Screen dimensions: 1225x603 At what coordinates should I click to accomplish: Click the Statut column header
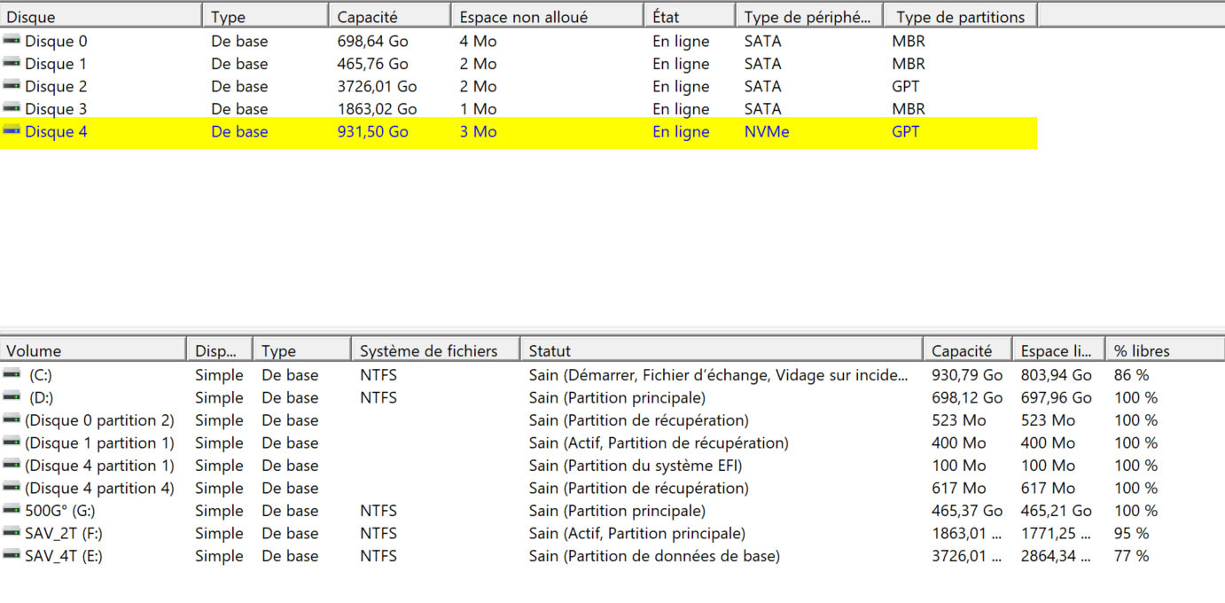coord(720,350)
